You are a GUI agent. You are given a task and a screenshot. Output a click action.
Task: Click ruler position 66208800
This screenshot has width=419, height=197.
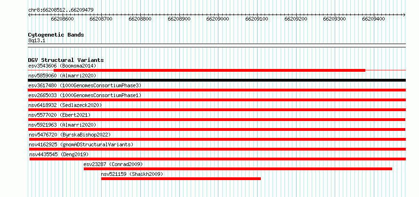pos(140,19)
